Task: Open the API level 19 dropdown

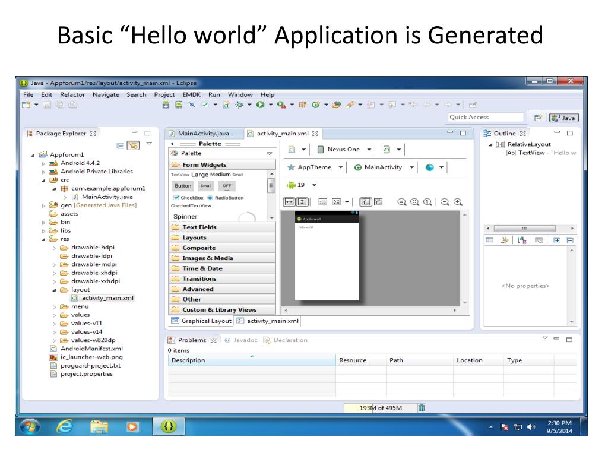Action: click(x=302, y=185)
